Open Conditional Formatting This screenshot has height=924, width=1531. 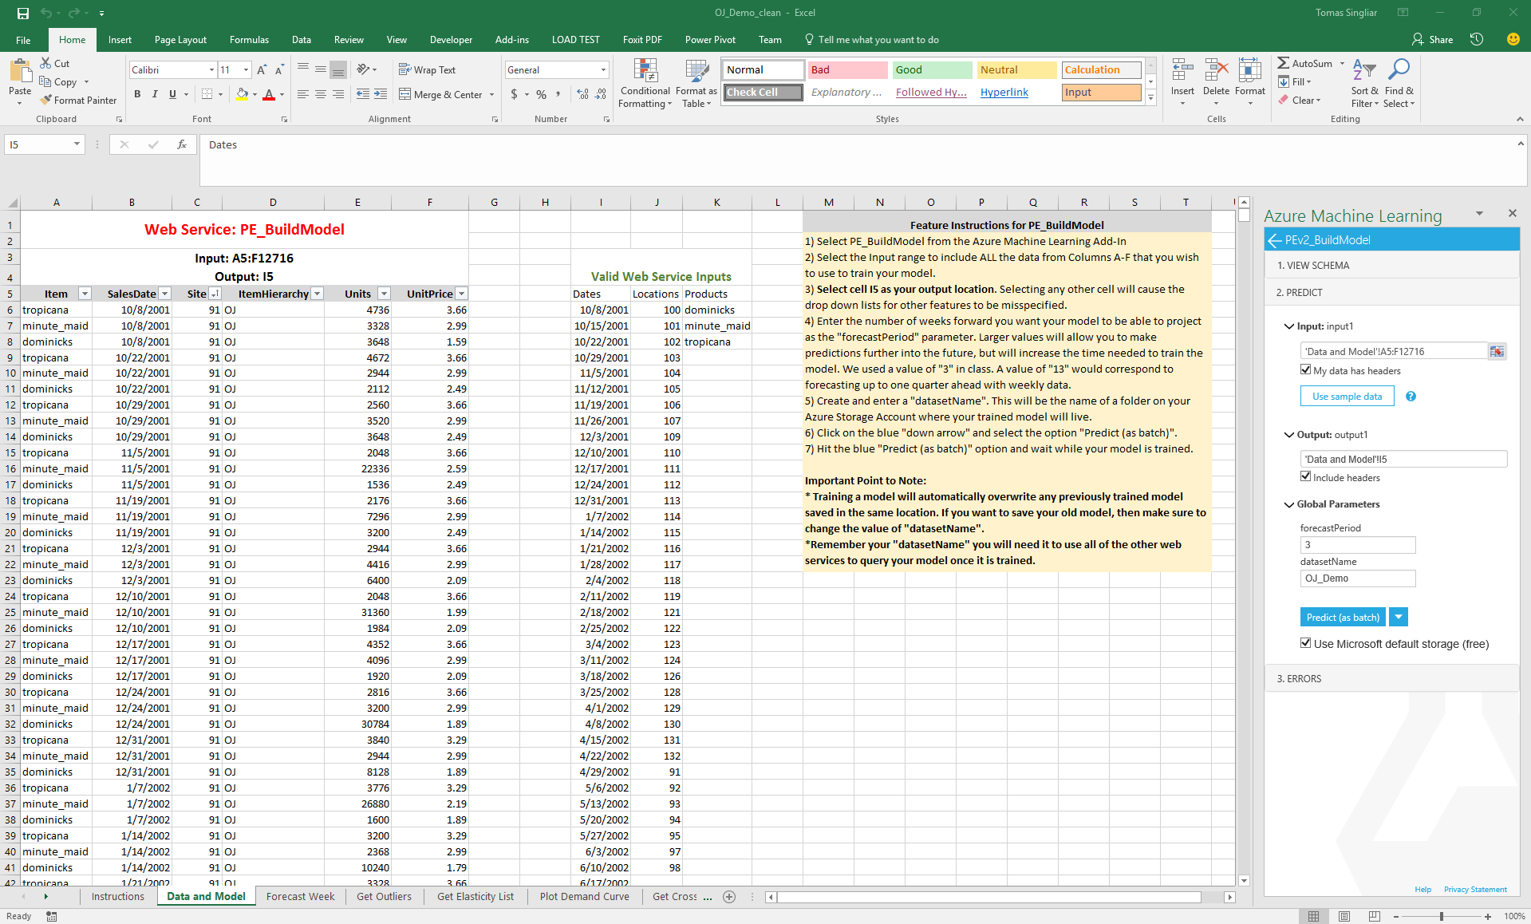coord(645,84)
